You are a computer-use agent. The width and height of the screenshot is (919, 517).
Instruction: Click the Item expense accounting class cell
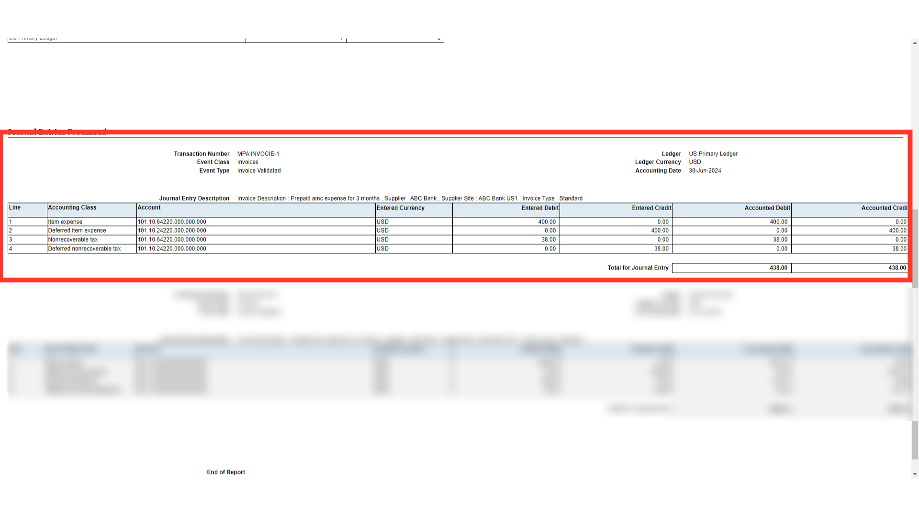[x=91, y=222]
